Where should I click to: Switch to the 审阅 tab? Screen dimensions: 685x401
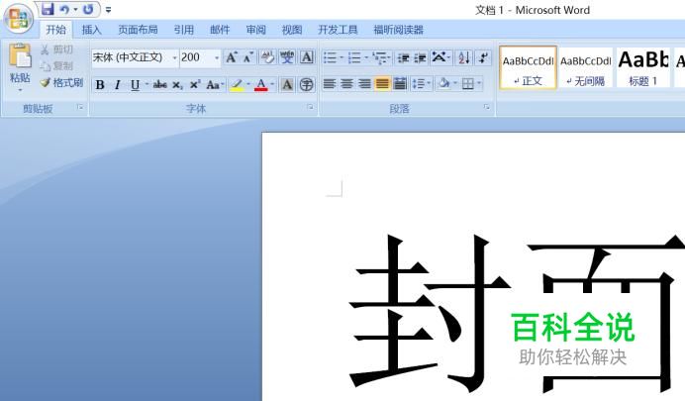[x=256, y=30]
